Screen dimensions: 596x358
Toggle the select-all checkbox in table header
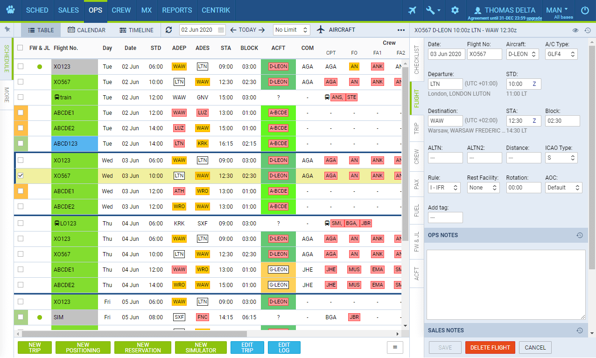[x=20, y=48]
